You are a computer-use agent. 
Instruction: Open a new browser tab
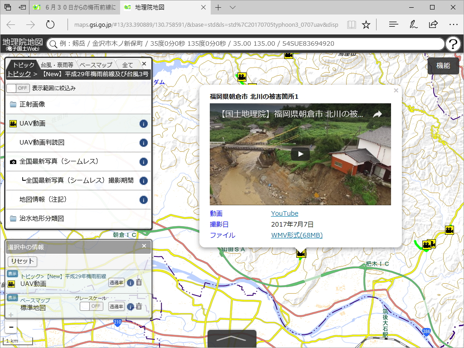tap(218, 7)
